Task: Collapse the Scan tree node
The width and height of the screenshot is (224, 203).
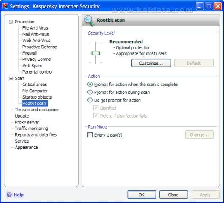Action: click(11, 78)
